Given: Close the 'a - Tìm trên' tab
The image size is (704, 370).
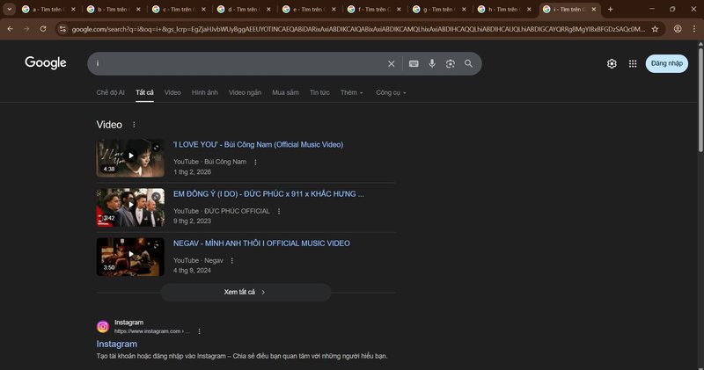Looking at the screenshot, I should coord(73,9).
